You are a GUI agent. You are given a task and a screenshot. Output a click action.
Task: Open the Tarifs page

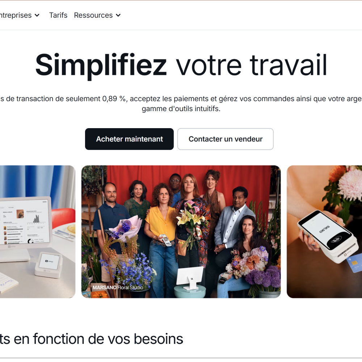[x=58, y=15]
